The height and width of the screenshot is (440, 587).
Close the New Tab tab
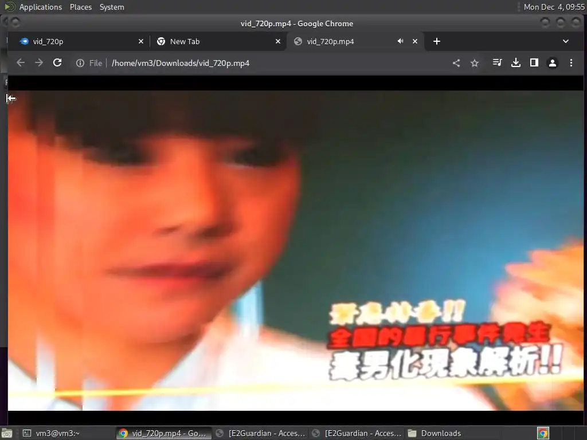click(278, 41)
